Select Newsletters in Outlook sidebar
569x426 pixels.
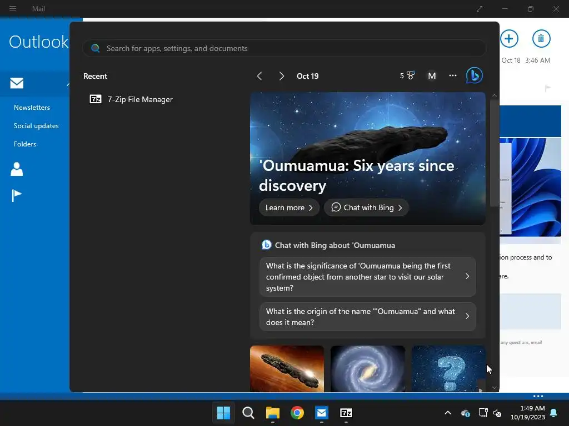pos(32,108)
